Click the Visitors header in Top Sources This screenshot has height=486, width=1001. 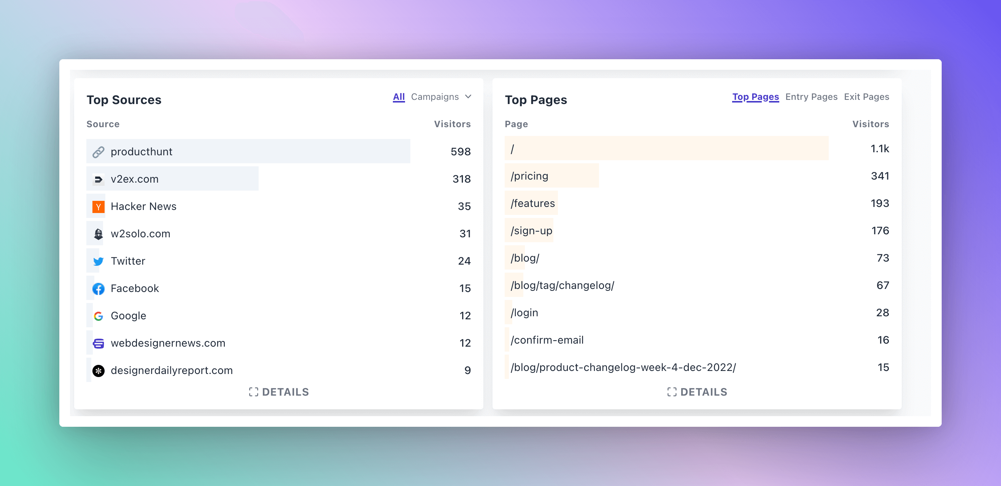(x=452, y=124)
